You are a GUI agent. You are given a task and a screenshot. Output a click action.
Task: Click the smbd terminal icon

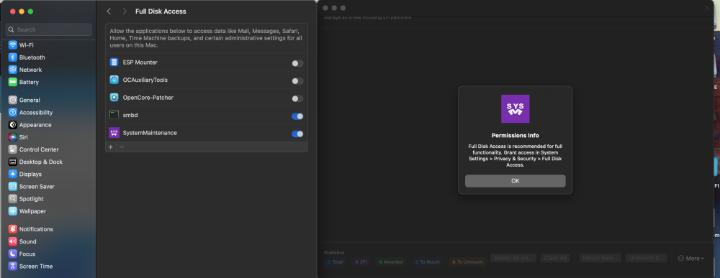pyautogui.click(x=114, y=116)
